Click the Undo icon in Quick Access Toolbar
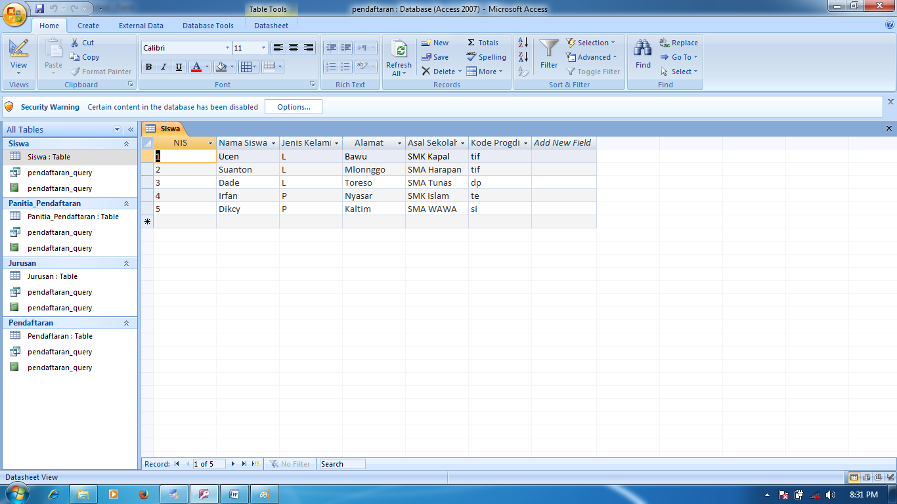Viewport: 897px width, 504px height. [54, 9]
